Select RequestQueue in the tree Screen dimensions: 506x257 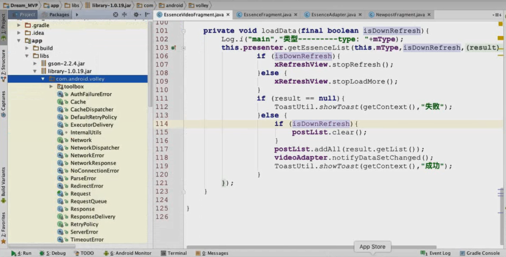coord(89,201)
